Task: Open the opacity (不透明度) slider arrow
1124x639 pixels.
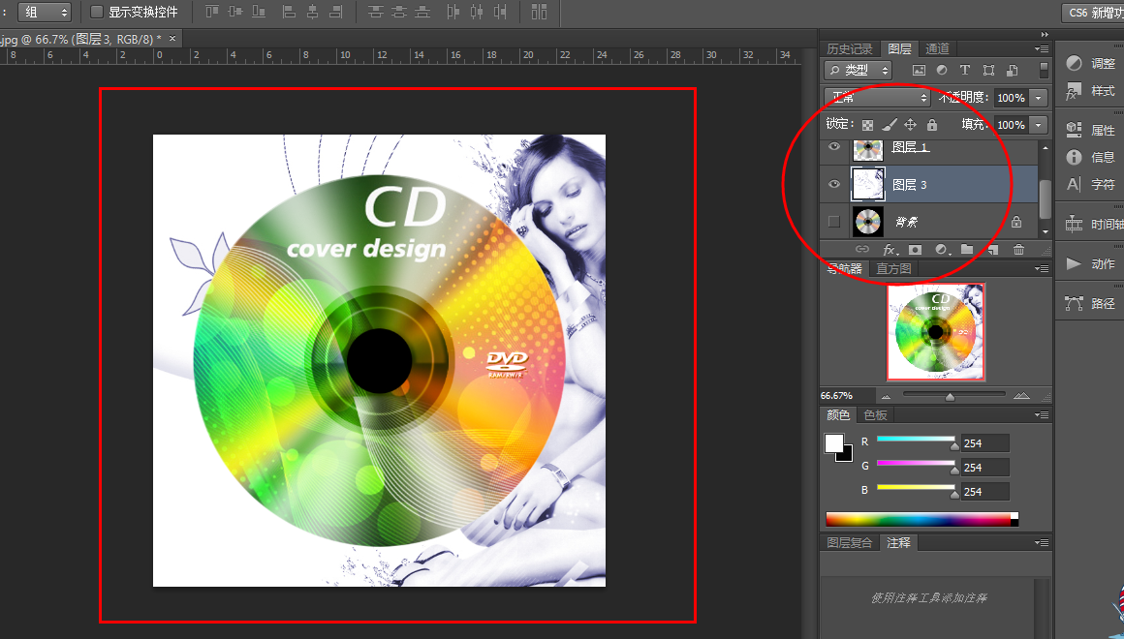Action: [1039, 98]
